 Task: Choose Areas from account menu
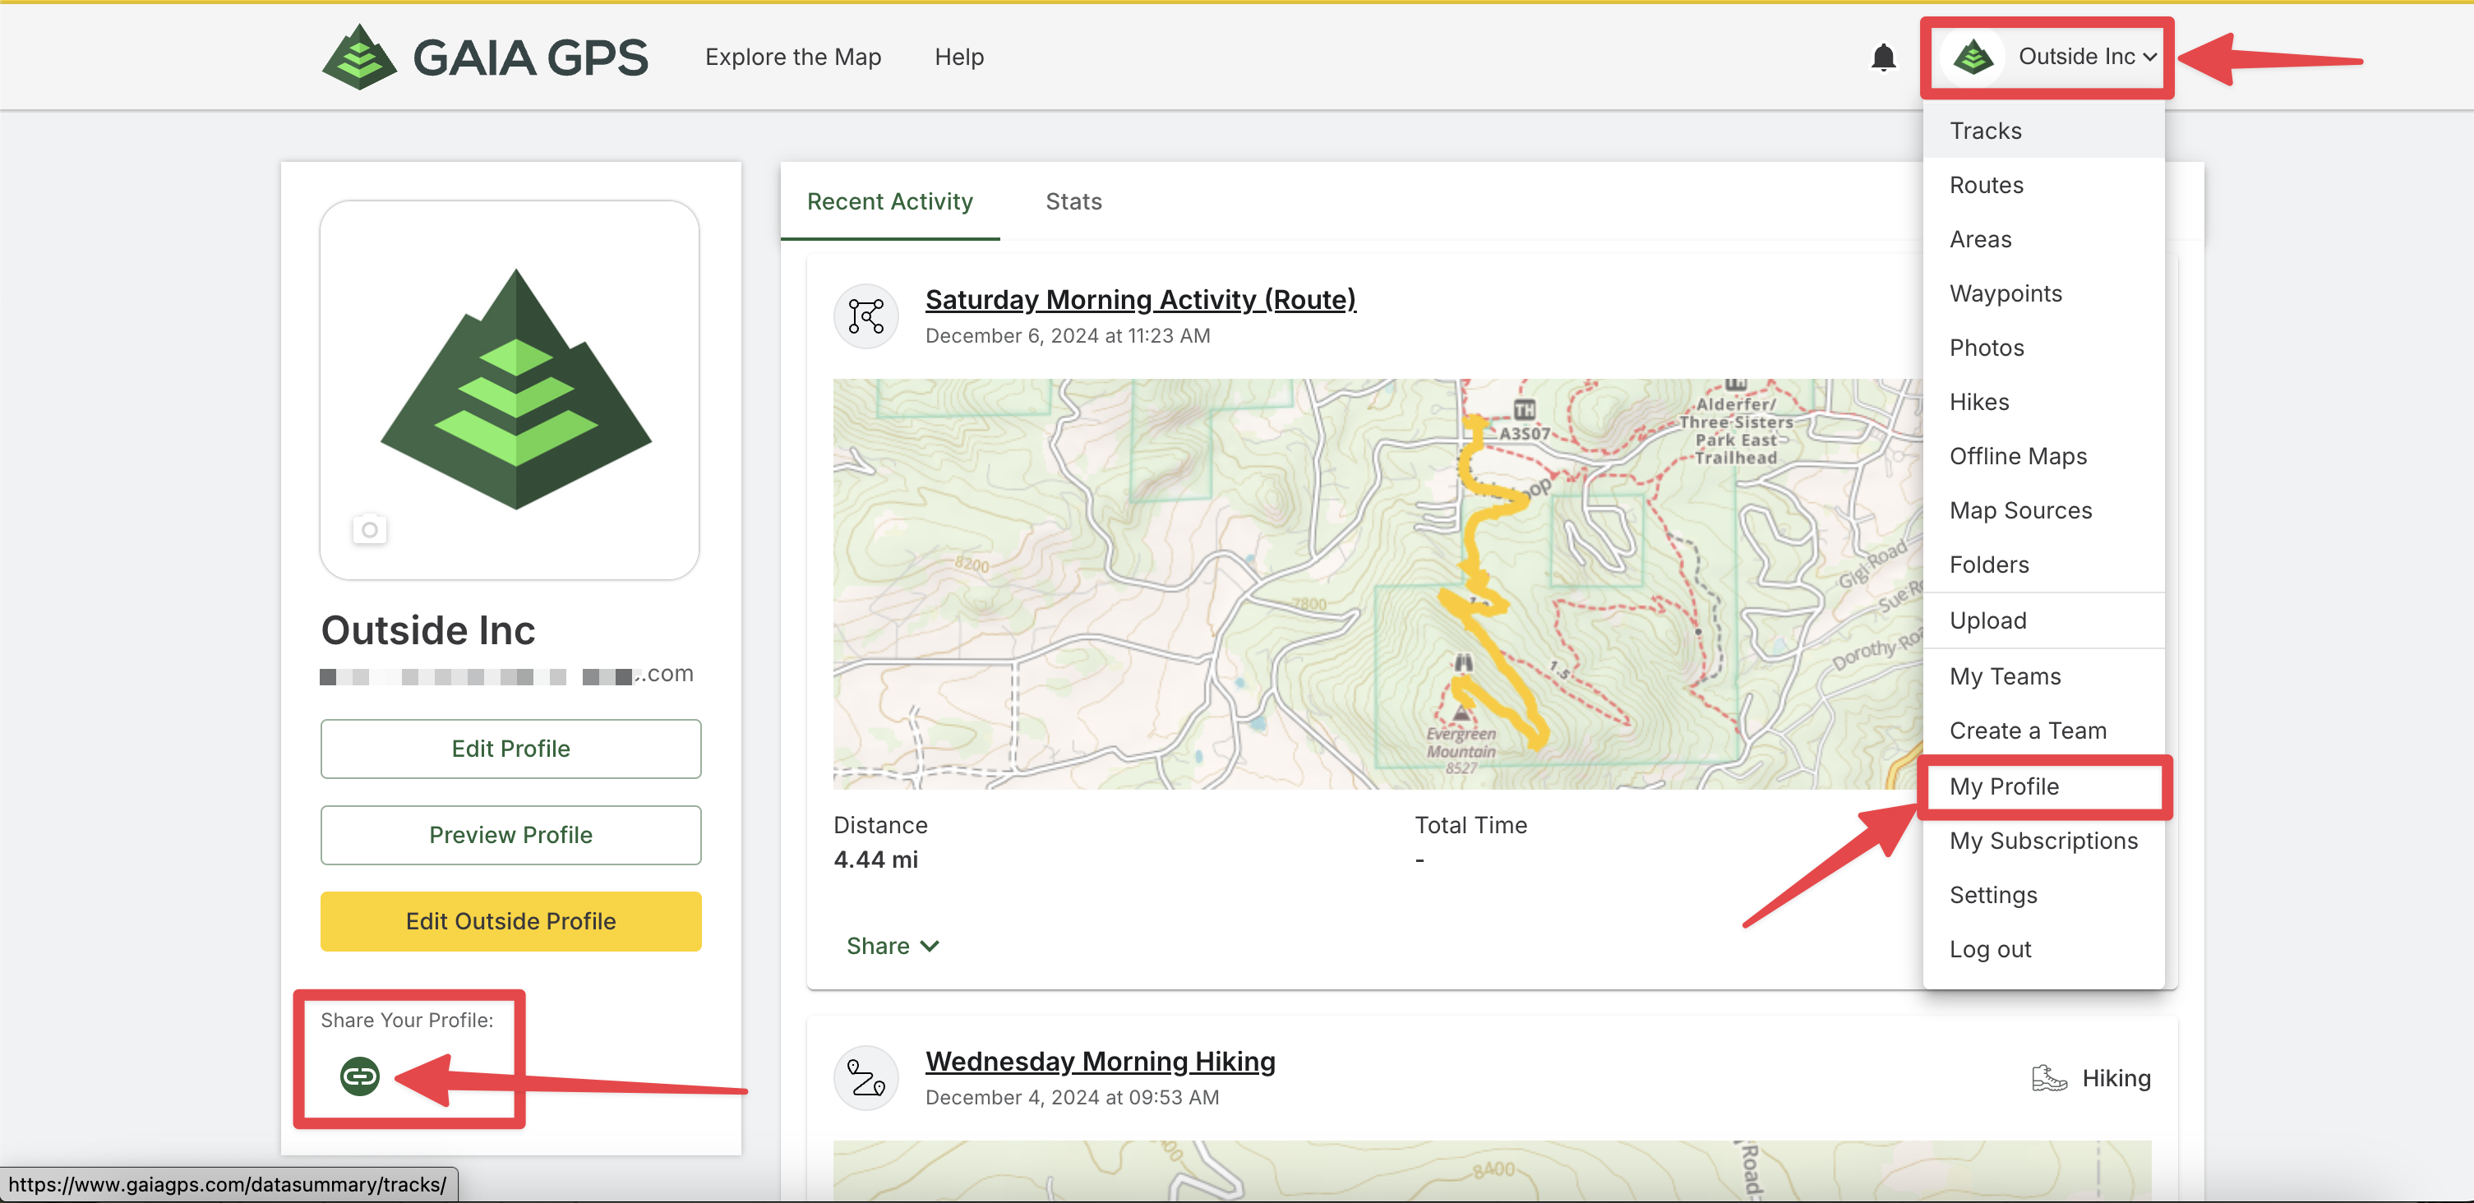click(2042, 239)
